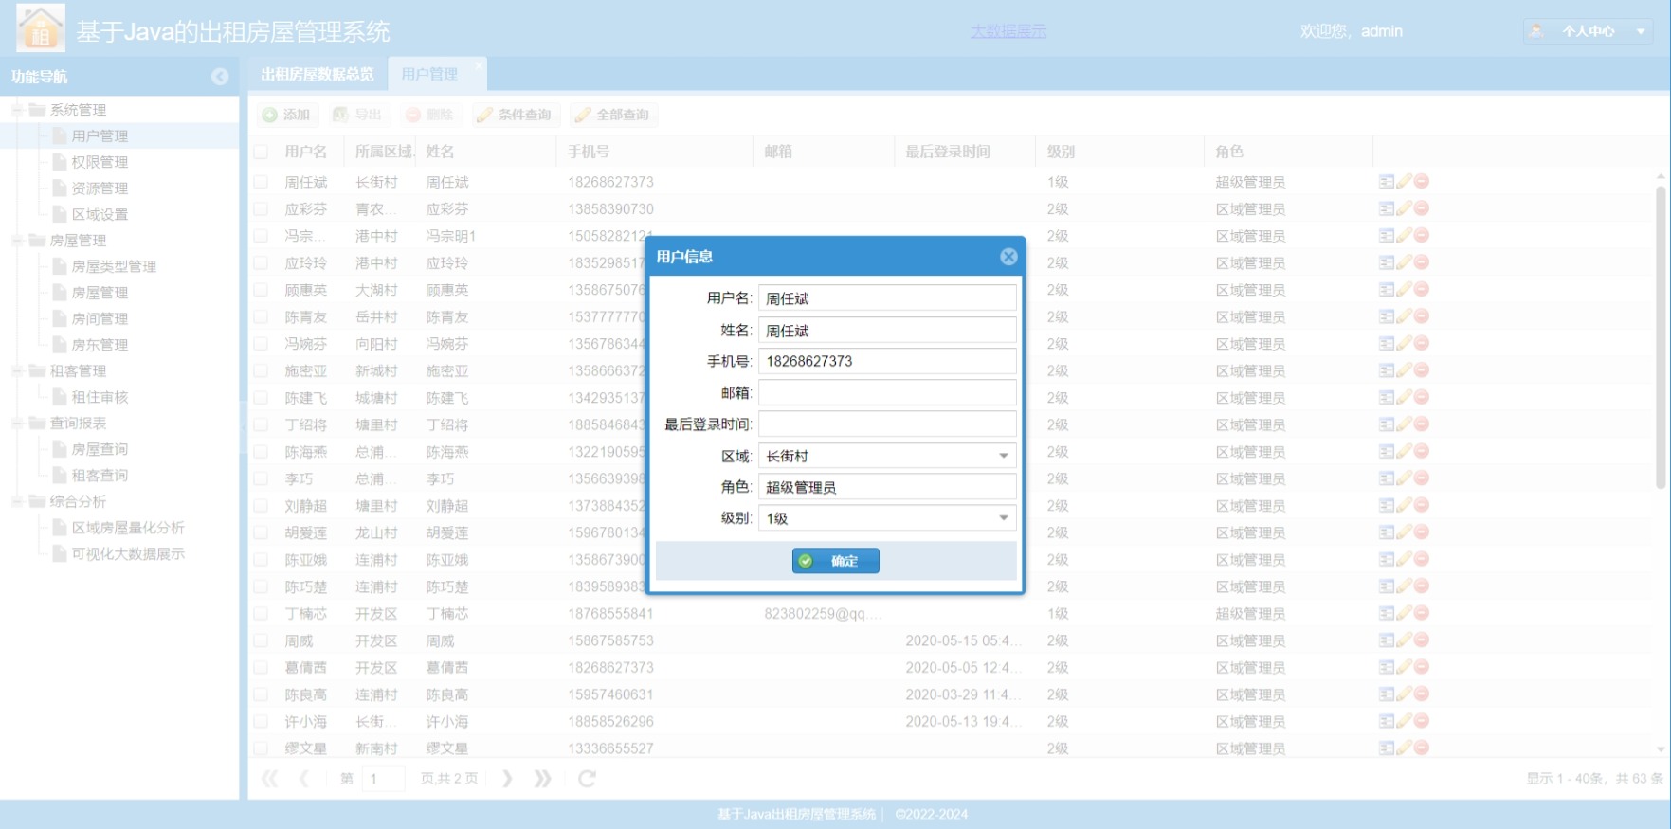
Task: Refresh the user table
Action: tap(587, 779)
